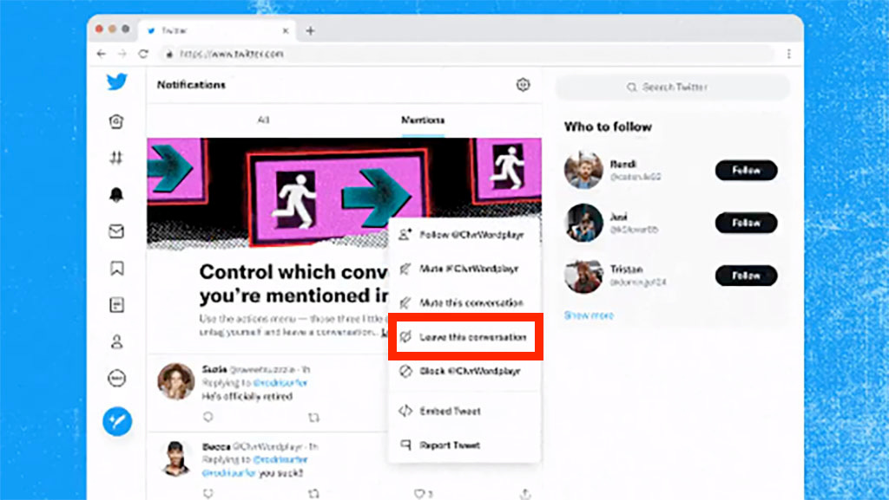Retweet Suzie's tweet
Image resolution: width=889 pixels, height=500 pixels.
[313, 418]
